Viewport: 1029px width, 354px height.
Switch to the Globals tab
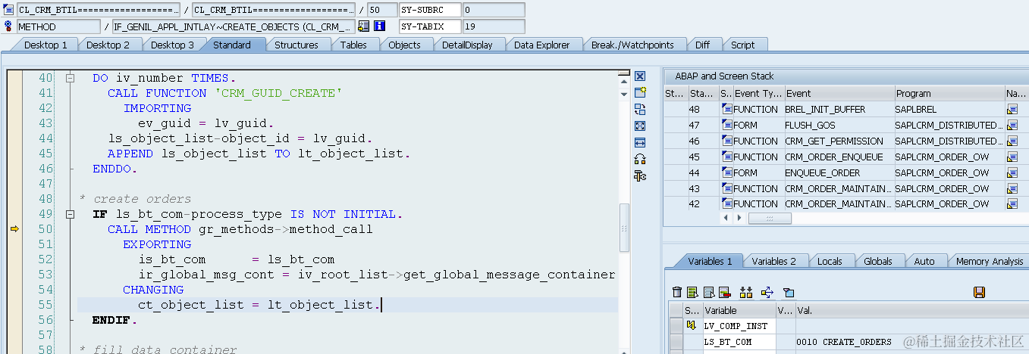click(877, 261)
